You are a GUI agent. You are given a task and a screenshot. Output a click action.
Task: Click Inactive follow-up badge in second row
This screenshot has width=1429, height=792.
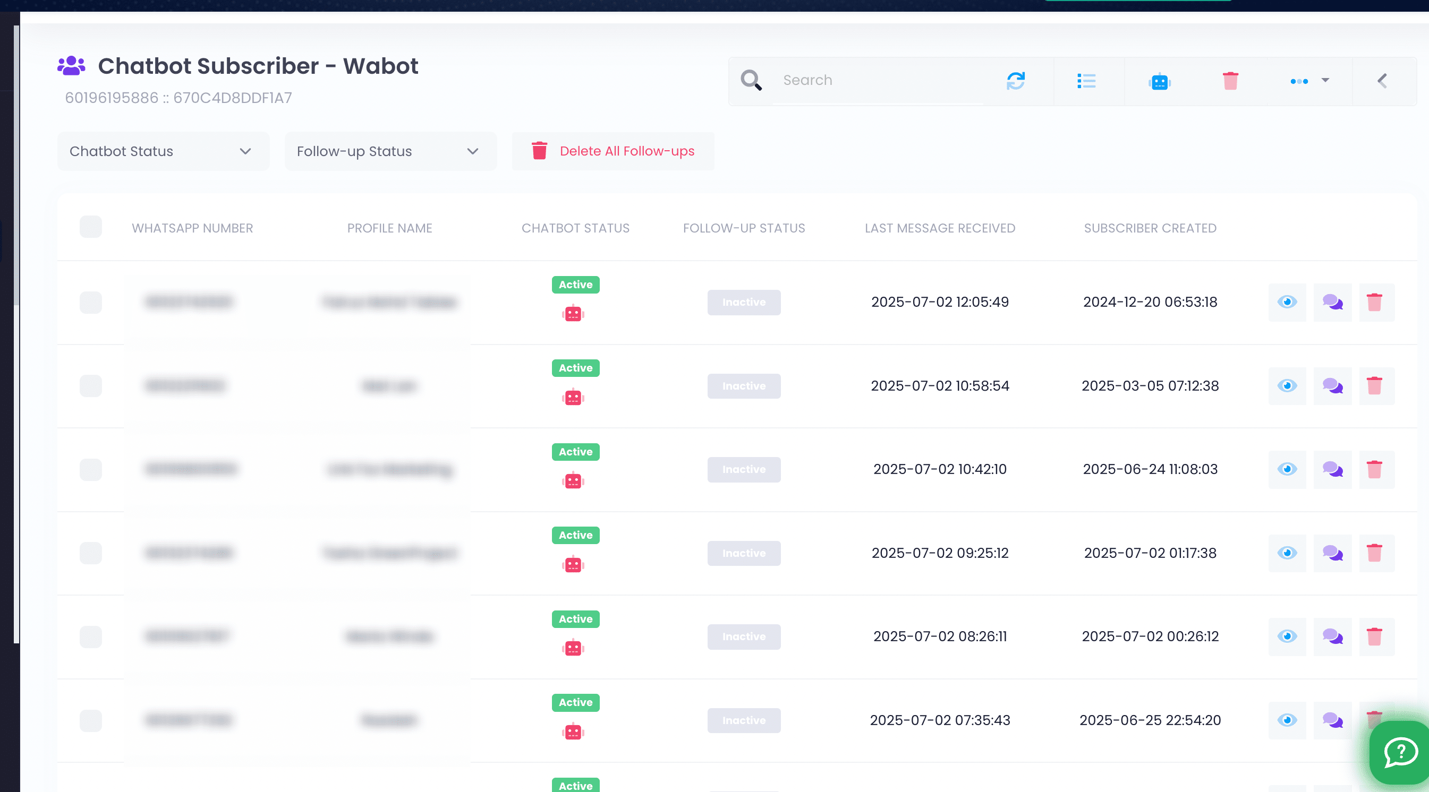(743, 386)
